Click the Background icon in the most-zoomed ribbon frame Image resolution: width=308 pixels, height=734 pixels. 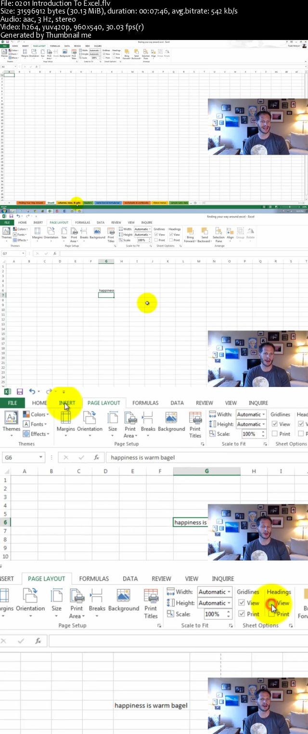[124, 596]
